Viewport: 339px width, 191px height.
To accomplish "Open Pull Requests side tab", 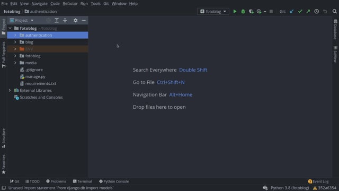I will pos(4,55).
